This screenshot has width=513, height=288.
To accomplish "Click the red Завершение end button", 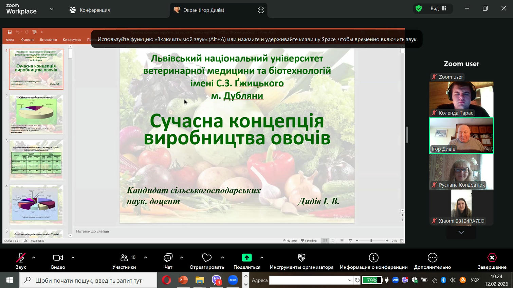I will (492, 258).
